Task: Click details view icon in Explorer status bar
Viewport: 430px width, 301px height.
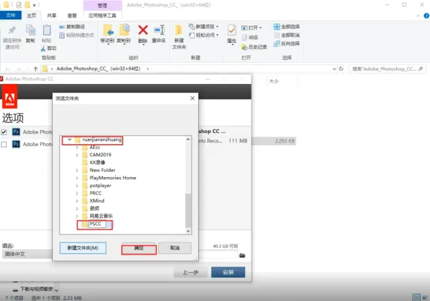Action: pyautogui.click(x=416, y=297)
